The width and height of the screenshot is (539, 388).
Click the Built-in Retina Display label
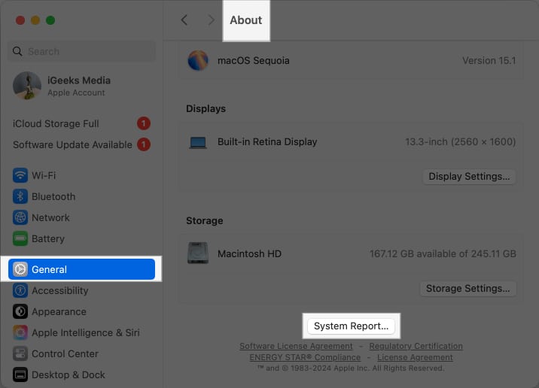click(x=267, y=142)
